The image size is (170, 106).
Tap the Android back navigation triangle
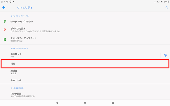pos(57,103)
